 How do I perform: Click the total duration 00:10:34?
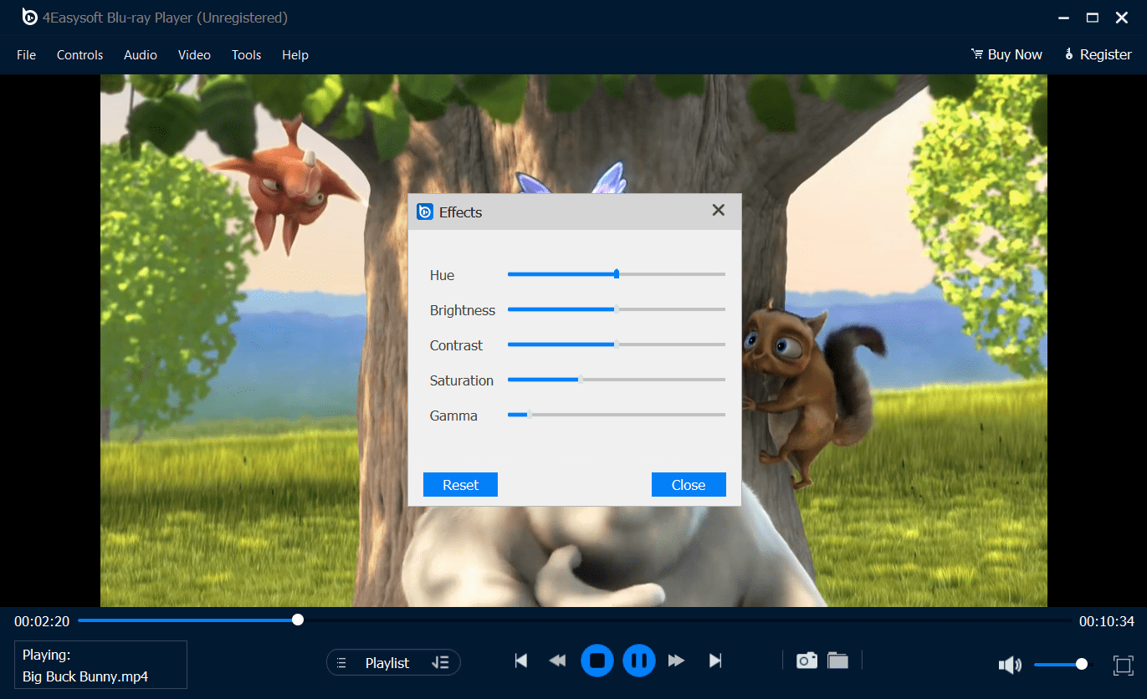(x=1106, y=621)
